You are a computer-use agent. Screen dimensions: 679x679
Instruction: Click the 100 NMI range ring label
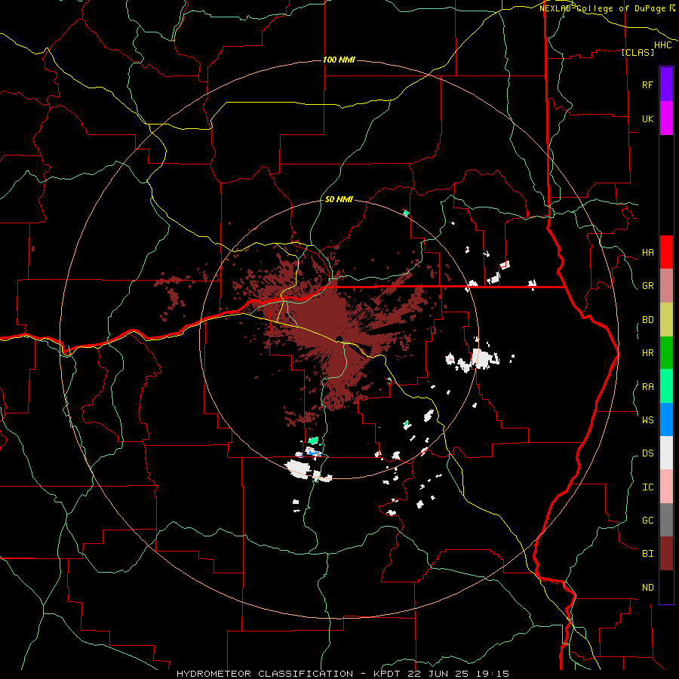click(x=339, y=60)
